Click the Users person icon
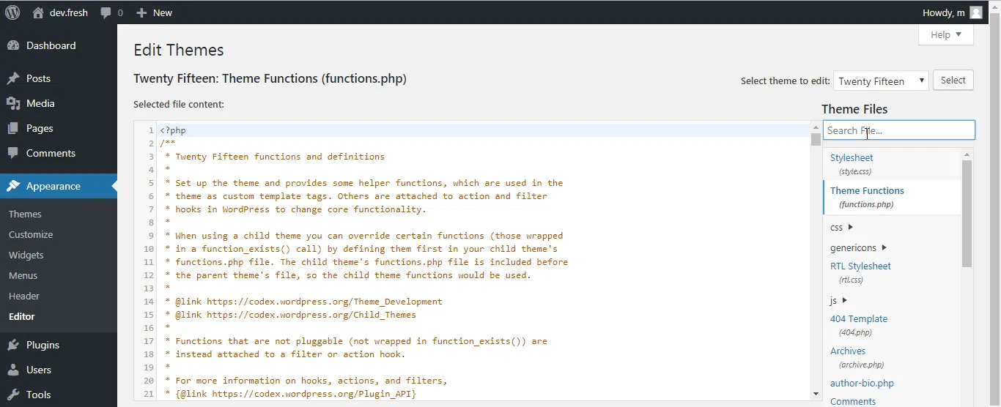 13,370
